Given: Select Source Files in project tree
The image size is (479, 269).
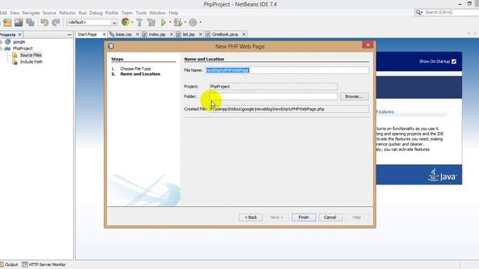Looking at the screenshot, I should 31,55.
